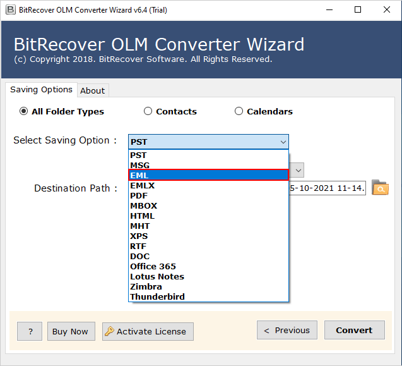The height and width of the screenshot is (366, 402).
Task: Choose Thunderbird from the saving option list
Action: pos(208,296)
